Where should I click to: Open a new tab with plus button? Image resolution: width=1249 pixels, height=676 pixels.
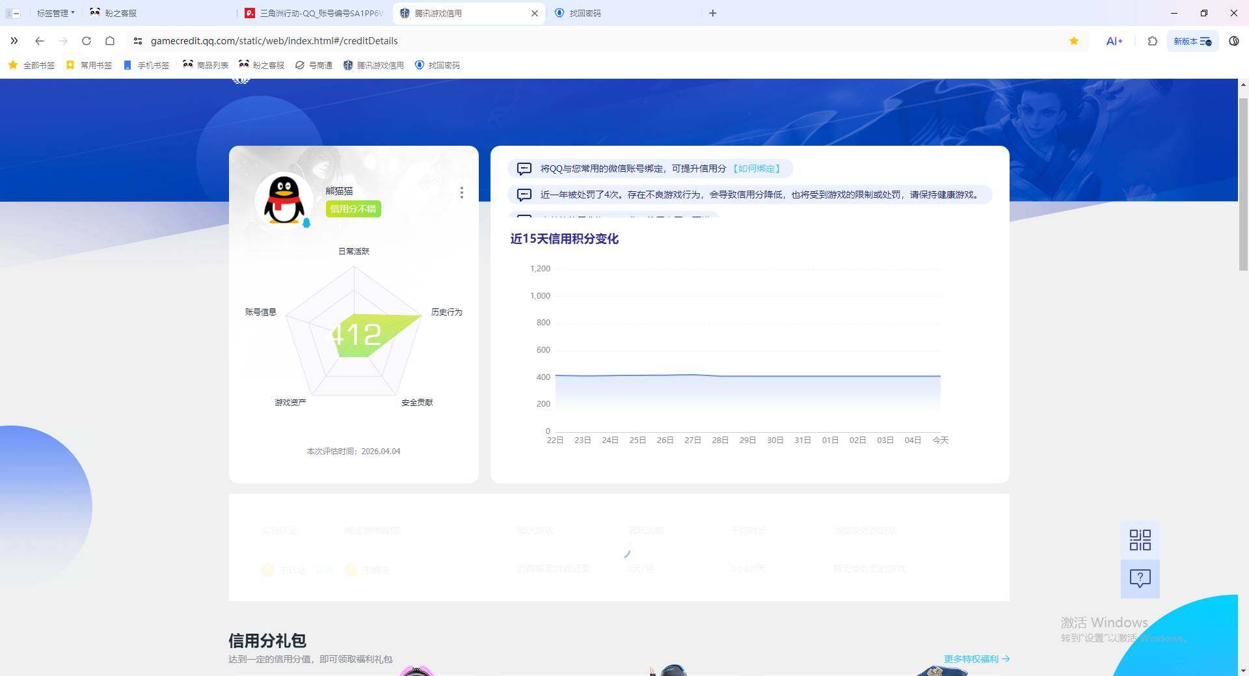[x=713, y=13]
